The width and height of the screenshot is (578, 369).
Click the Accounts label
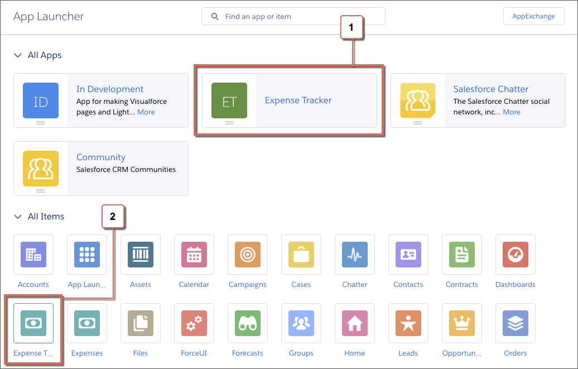(x=33, y=285)
